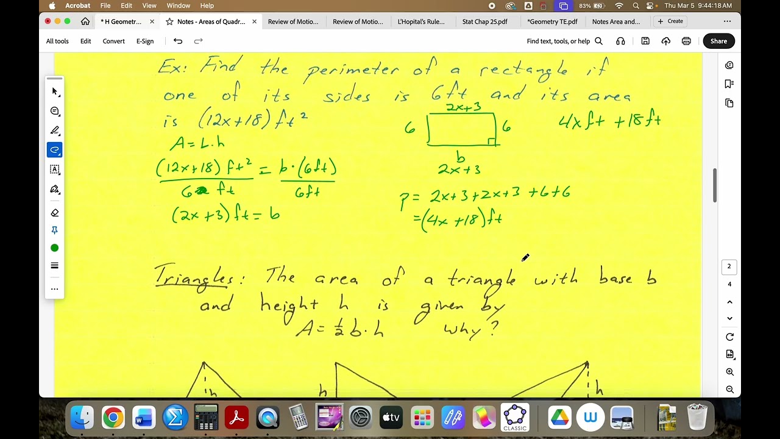Switch to H Geometr... tab

pos(121,21)
